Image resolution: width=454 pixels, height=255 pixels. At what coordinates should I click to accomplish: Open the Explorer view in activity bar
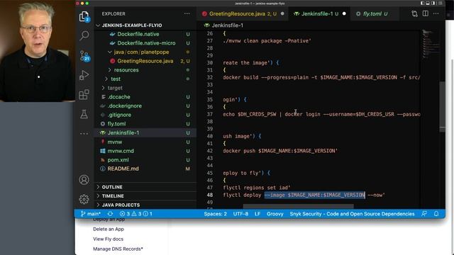[x=84, y=16]
